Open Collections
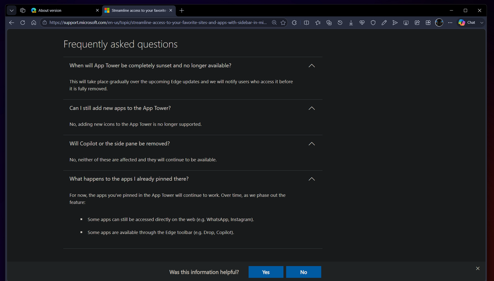Viewport: 494px width, 281px height. pos(329,23)
